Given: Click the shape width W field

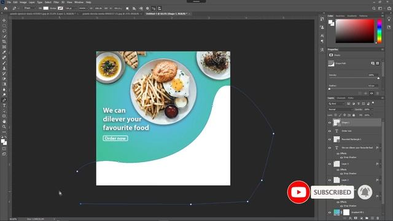Looking at the screenshot, I should tap(98, 8).
